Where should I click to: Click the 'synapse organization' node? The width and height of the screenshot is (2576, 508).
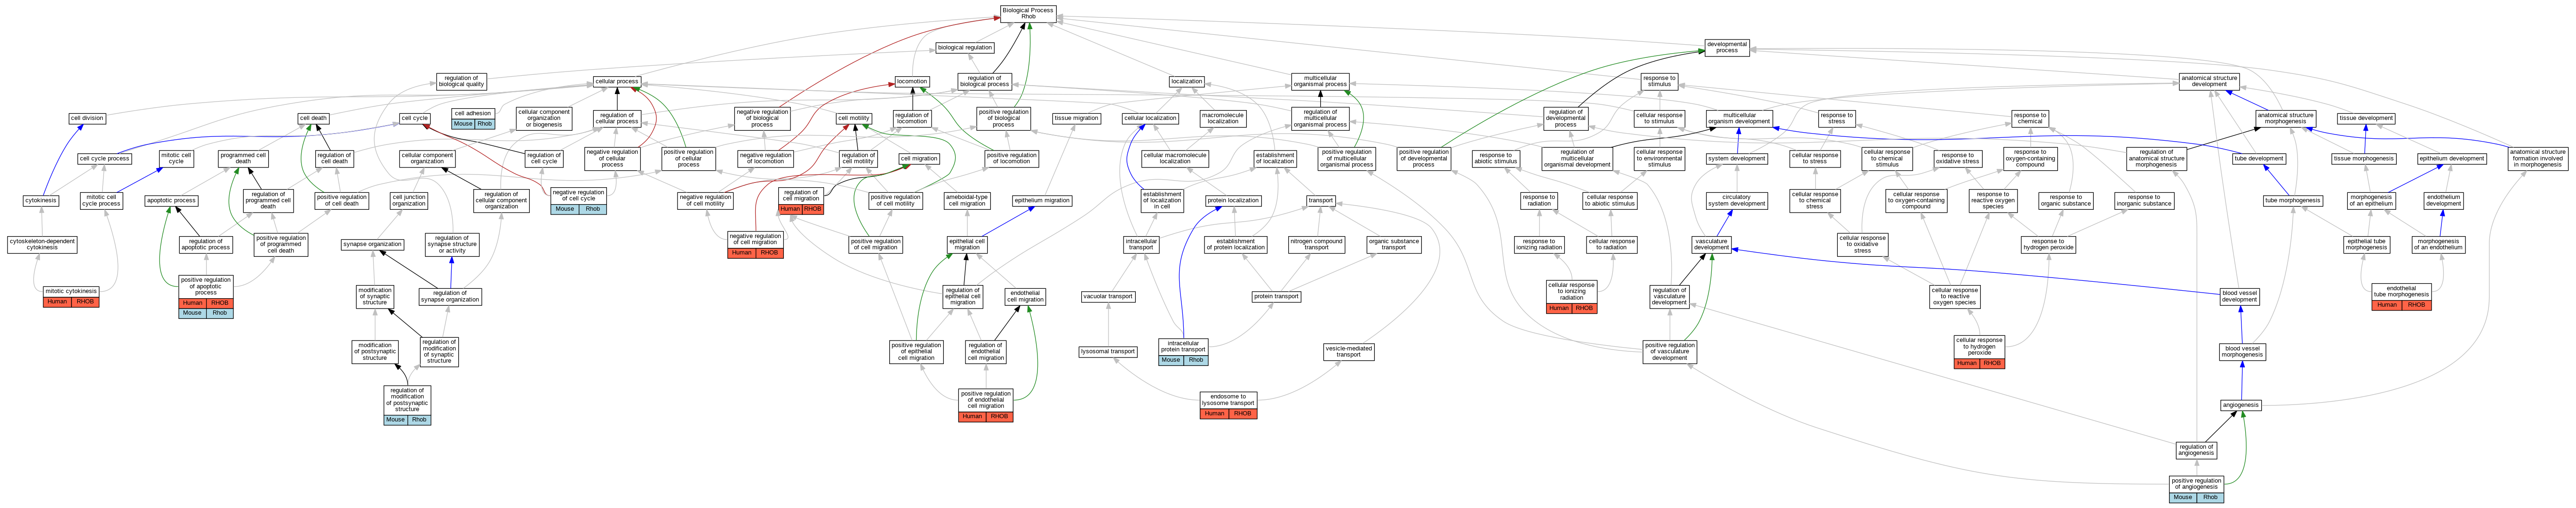[x=372, y=244]
